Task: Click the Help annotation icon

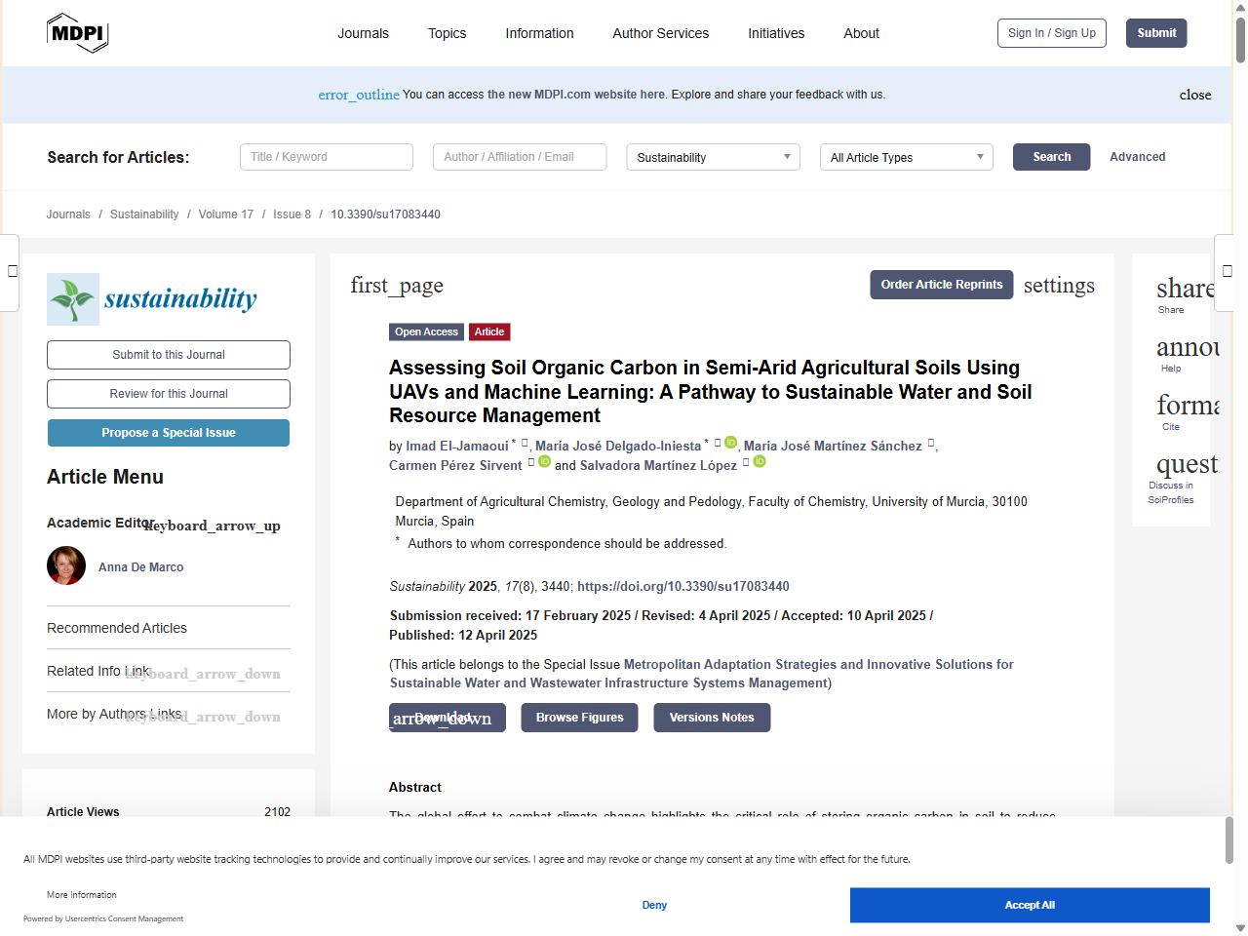Action: point(1187,348)
